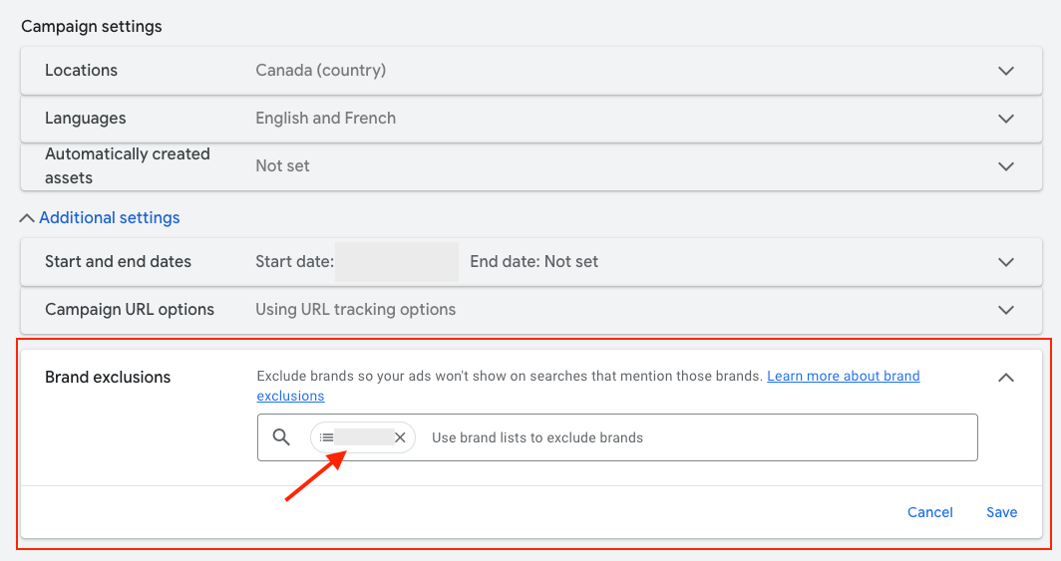Collapse the Brand exclusions panel
The width and height of the screenshot is (1061, 561).
tap(1006, 377)
